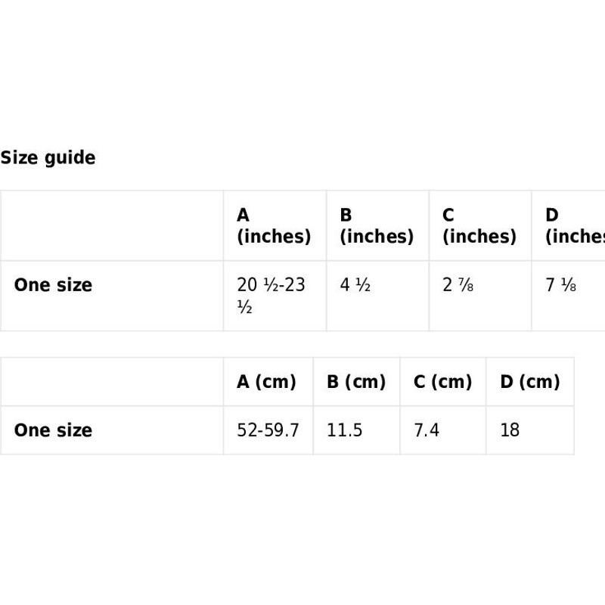Select the A (inches) column header
605x605 pixels.
click(273, 225)
